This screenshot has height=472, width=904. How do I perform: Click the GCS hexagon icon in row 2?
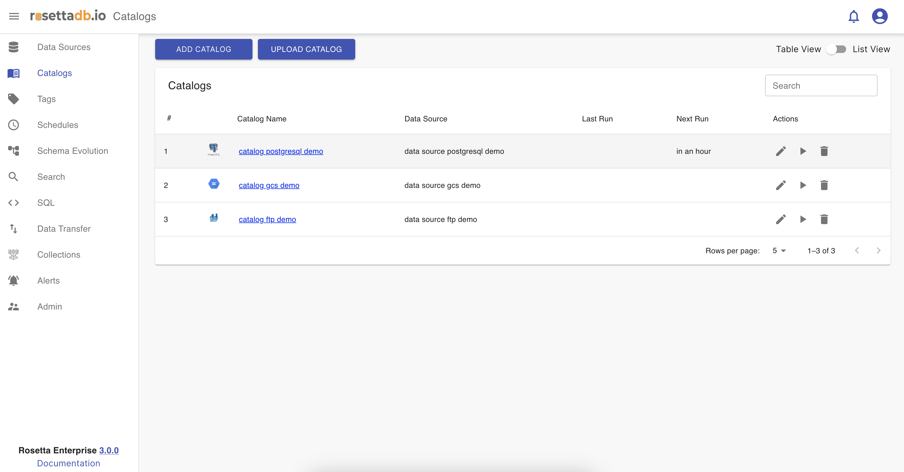tap(214, 184)
